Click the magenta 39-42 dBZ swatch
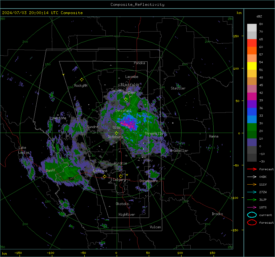 (252, 97)
